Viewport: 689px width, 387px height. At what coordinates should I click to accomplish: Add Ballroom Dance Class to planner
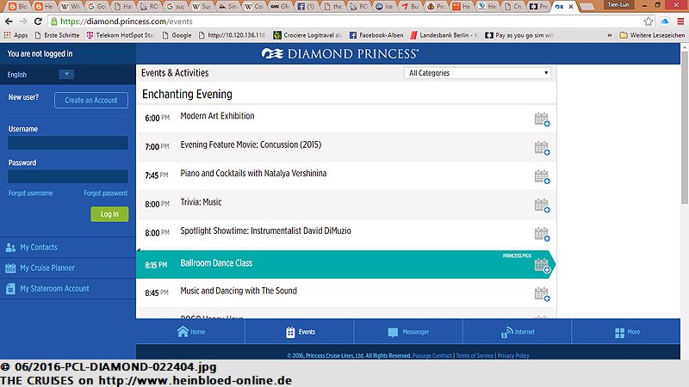click(542, 266)
